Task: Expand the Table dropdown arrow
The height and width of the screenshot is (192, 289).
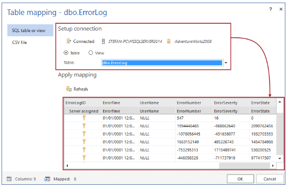Action: (226, 63)
